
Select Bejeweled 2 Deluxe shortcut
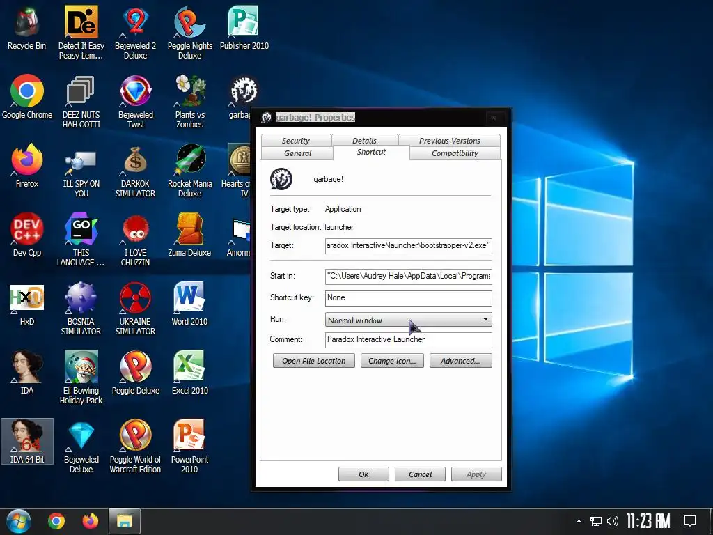coord(136,33)
